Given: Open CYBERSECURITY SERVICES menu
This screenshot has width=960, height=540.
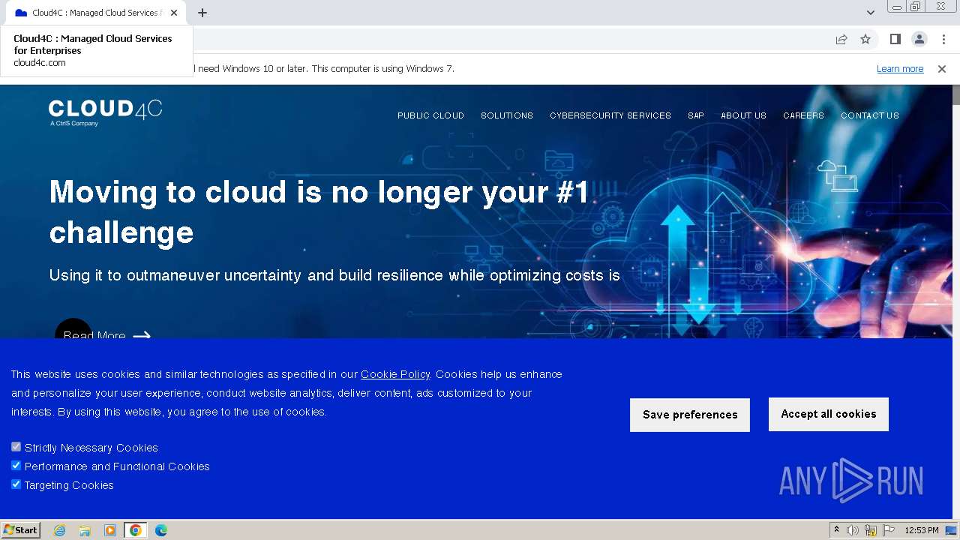Looking at the screenshot, I should [610, 115].
